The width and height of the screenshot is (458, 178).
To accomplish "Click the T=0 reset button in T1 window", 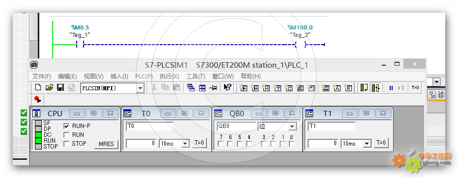I will 381,143.
